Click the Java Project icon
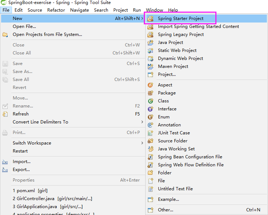This screenshot has width=268, height=215. click(x=150, y=42)
